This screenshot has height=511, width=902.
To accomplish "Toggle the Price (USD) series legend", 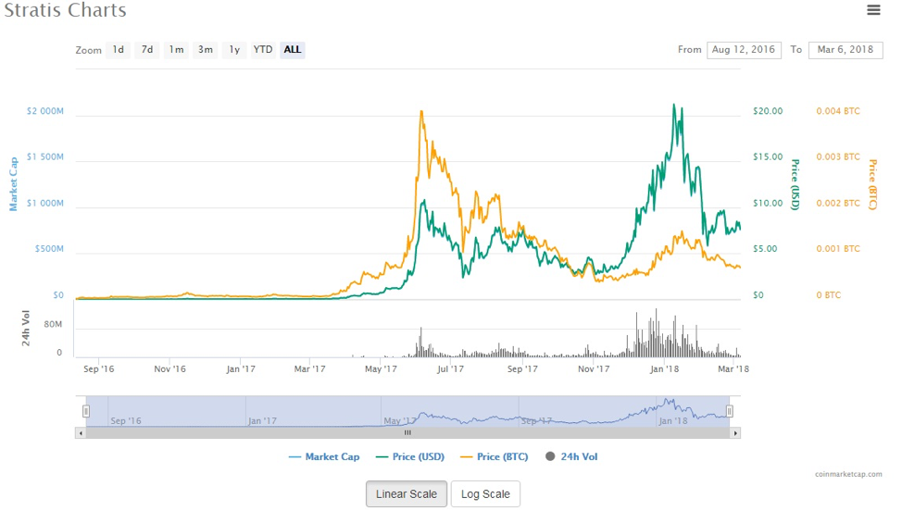I will (410, 457).
